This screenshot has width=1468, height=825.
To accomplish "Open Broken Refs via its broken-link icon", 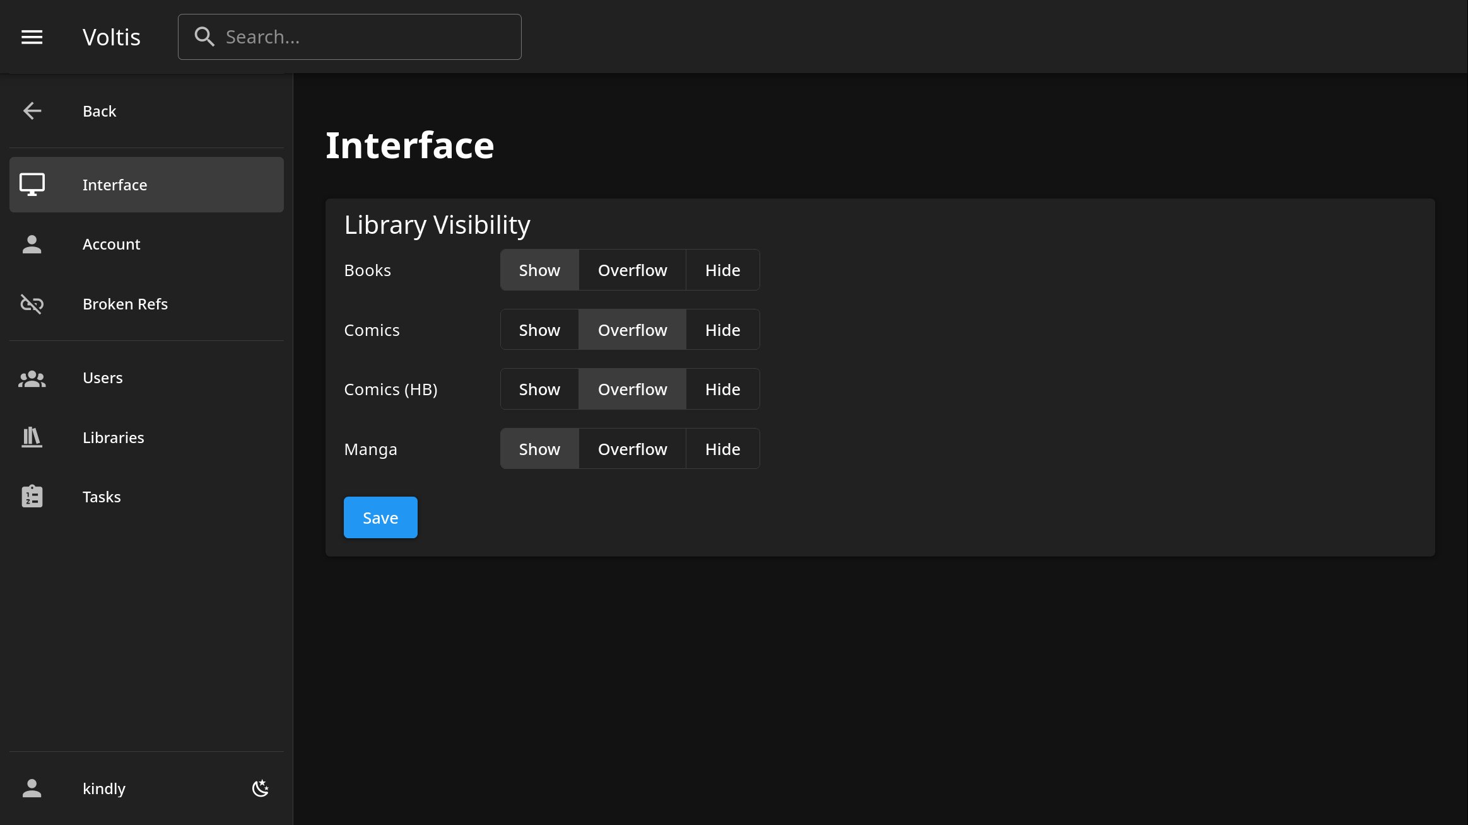I will click(32, 304).
